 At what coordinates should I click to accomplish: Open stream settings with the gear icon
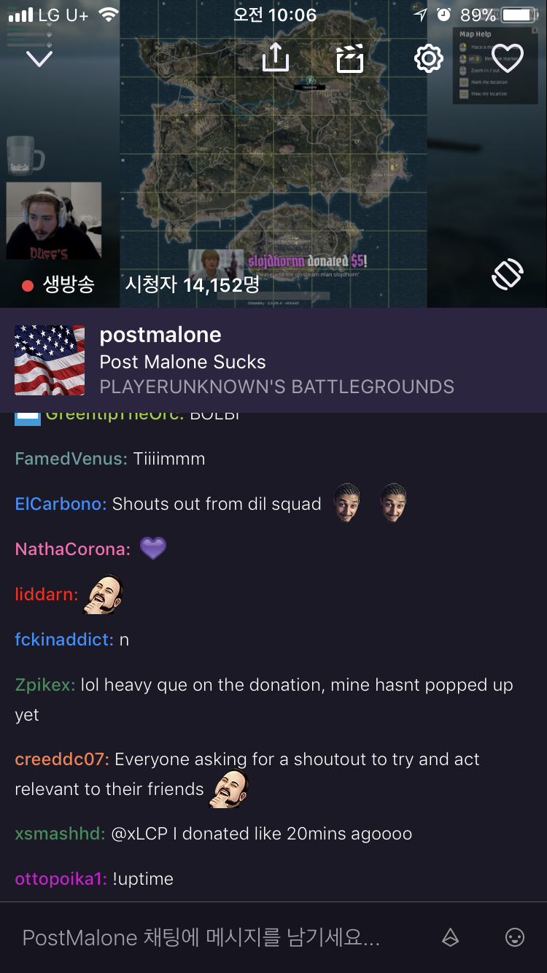coord(429,58)
